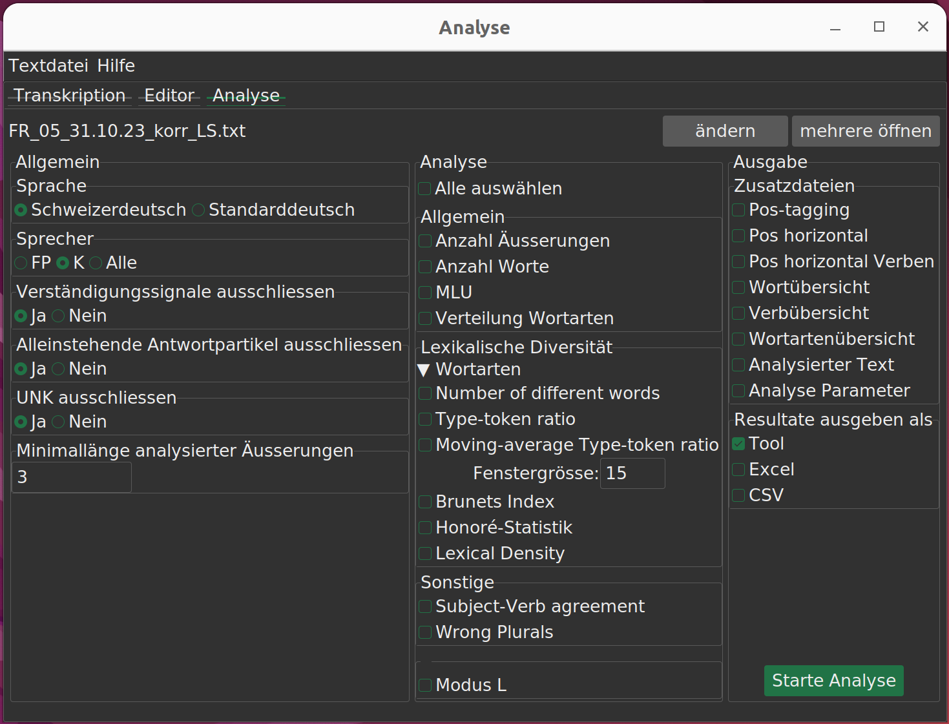Minimize the Analyse window
Viewport: 949px width, 724px height.
point(835,27)
